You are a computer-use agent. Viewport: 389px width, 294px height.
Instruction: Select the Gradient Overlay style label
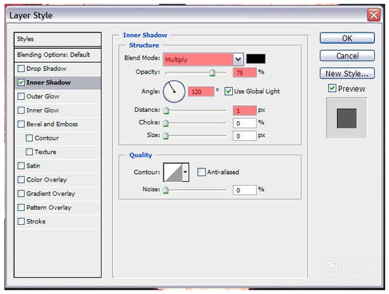click(51, 194)
